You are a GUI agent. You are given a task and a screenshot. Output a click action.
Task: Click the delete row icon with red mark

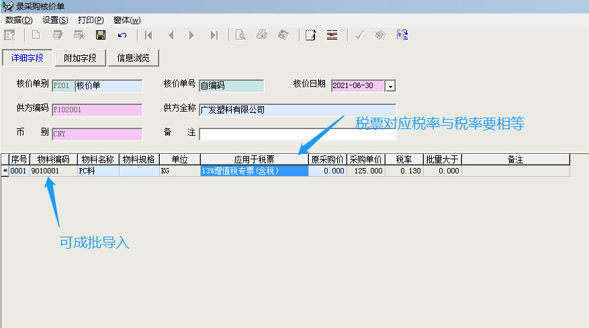(x=332, y=35)
